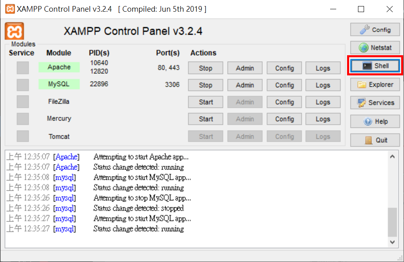Click the FileZilla module name

pos(59,102)
